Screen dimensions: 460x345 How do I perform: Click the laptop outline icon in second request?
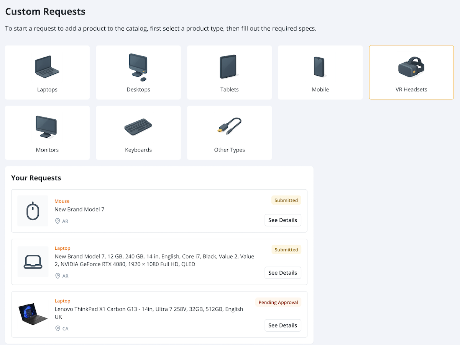[x=33, y=262]
